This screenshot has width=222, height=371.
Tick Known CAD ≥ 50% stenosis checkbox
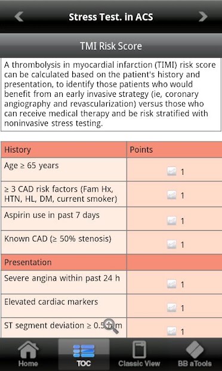(x=172, y=244)
